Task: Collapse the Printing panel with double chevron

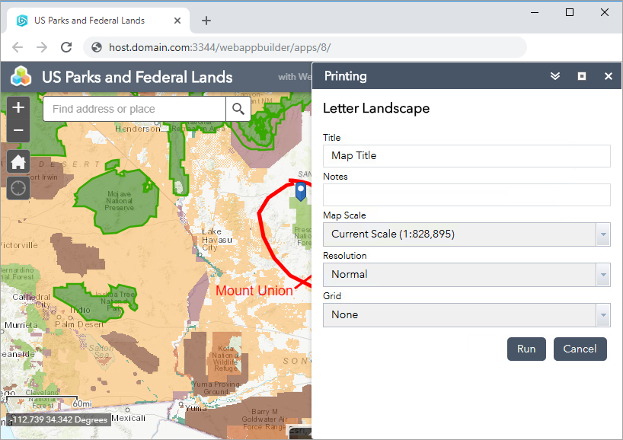Action: point(555,76)
